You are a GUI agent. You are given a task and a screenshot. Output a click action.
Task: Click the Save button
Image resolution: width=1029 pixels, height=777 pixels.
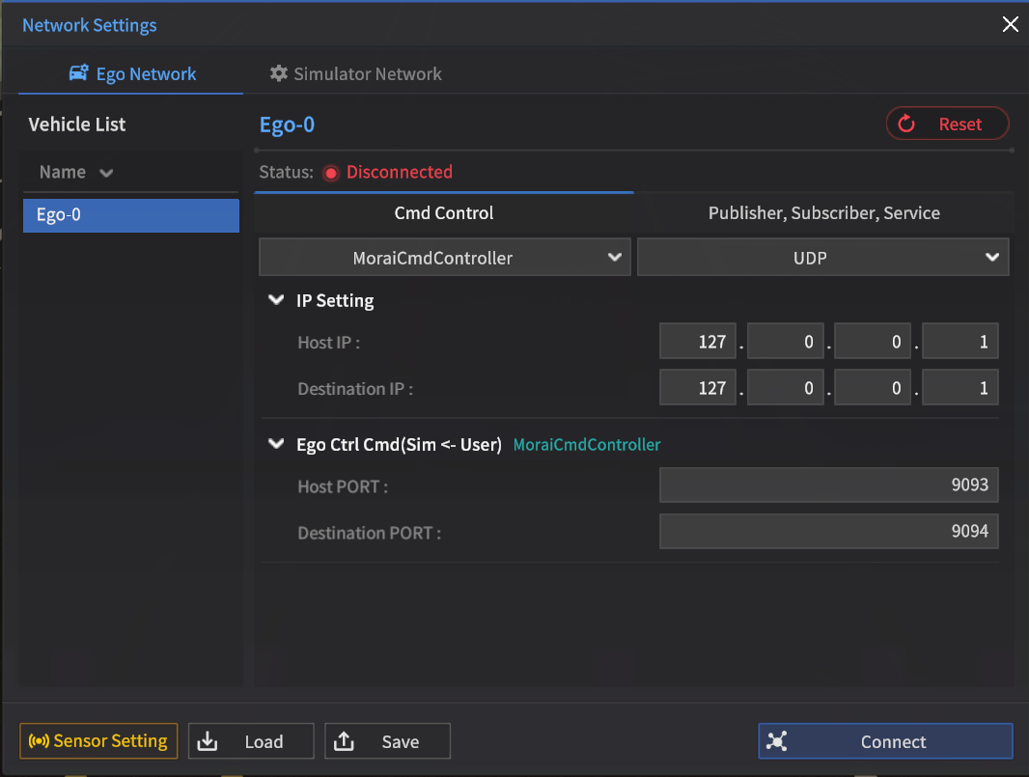pyautogui.click(x=387, y=741)
